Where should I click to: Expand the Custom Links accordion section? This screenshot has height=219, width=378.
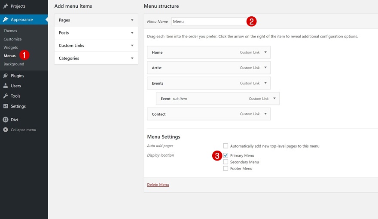(132, 46)
